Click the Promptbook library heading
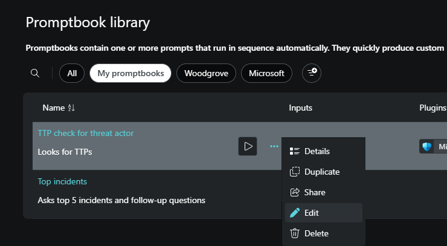 [88, 22]
